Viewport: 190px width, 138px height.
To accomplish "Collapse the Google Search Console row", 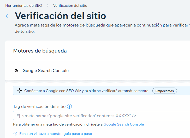I will pyautogui.click(x=98, y=71).
